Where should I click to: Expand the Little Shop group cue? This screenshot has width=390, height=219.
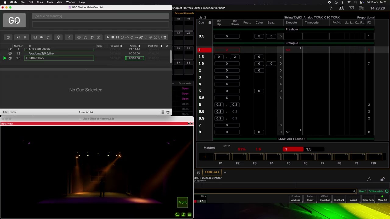27,58
